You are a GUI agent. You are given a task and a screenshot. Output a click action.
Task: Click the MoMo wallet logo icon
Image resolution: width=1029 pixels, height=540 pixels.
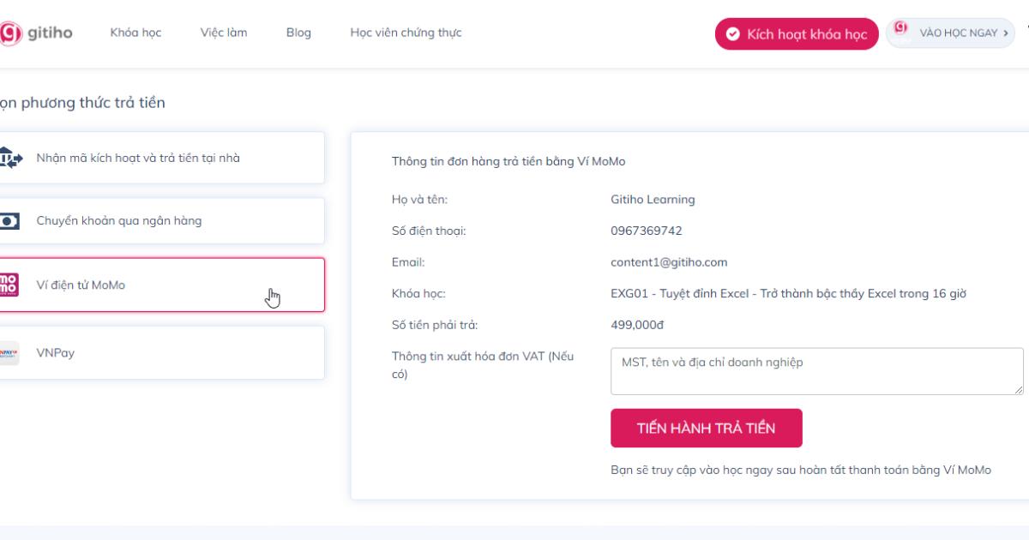tap(9, 285)
